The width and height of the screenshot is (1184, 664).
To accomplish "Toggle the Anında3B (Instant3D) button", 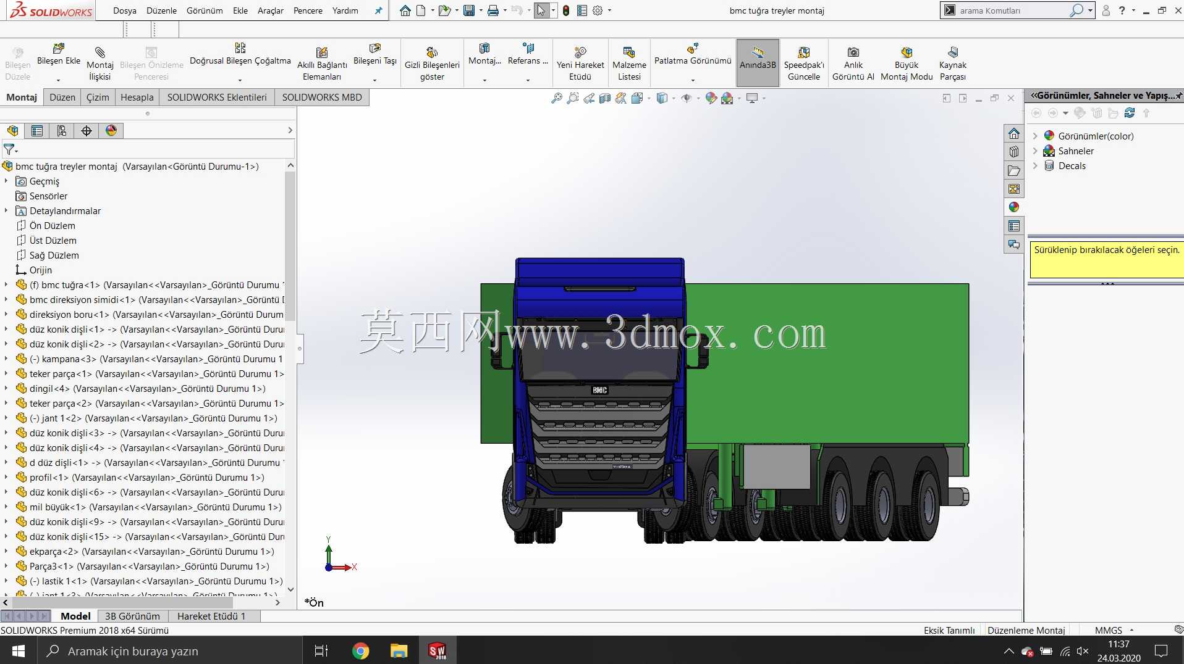I will tap(758, 63).
